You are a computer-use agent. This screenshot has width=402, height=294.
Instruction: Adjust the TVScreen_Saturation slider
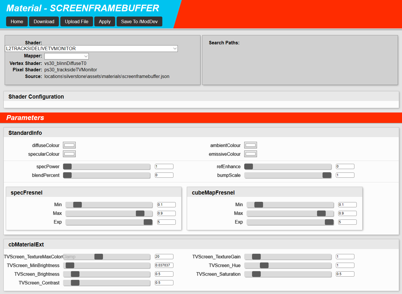(x=288, y=274)
